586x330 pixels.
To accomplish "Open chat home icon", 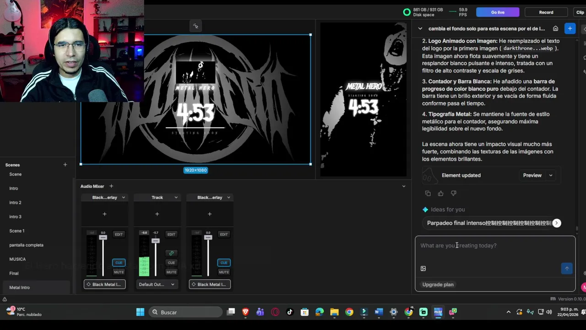I will pyautogui.click(x=555, y=28).
